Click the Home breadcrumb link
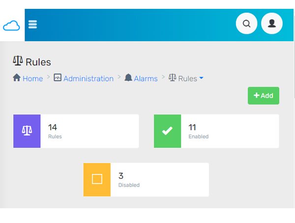The width and height of the screenshot is (295, 223). click(33, 79)
